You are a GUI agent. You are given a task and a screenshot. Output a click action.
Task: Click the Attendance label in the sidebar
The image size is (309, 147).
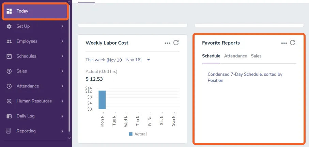tap(28, 86)
